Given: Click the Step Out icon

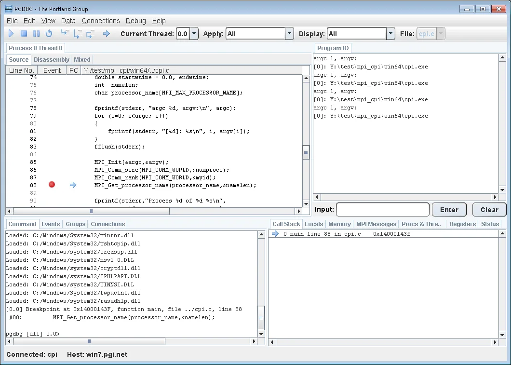Looking at the screenshot, I should click(91, 34).
